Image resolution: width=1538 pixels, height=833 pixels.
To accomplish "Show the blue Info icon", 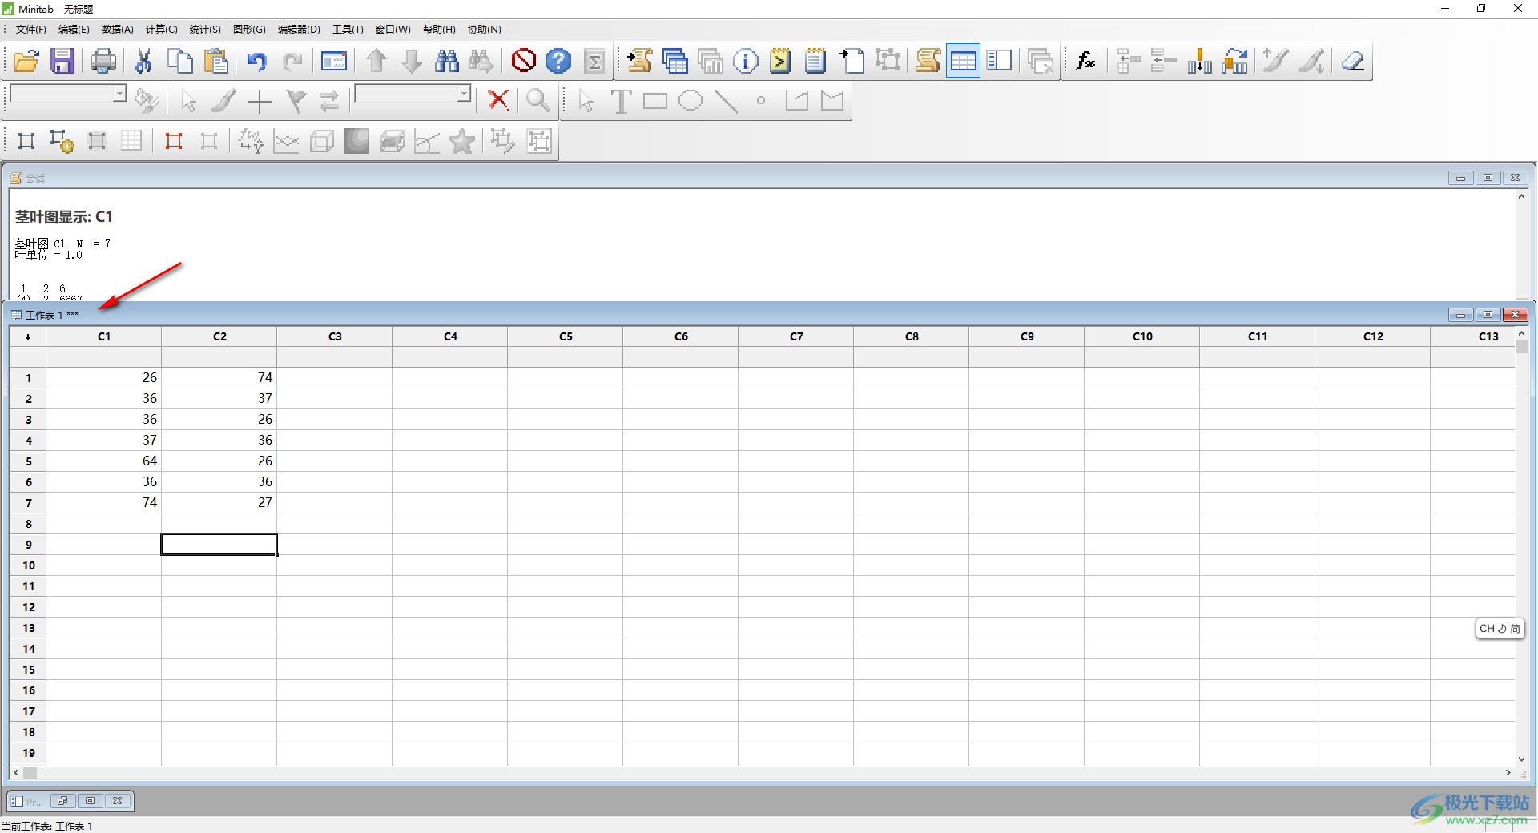I will coord(746,61).
